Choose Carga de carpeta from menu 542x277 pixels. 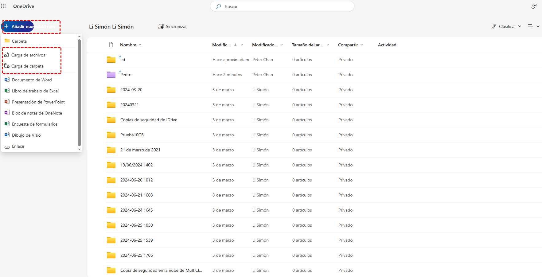(27, 66)
